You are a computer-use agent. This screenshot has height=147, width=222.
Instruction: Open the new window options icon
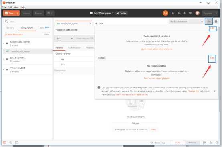pos(50,13)
